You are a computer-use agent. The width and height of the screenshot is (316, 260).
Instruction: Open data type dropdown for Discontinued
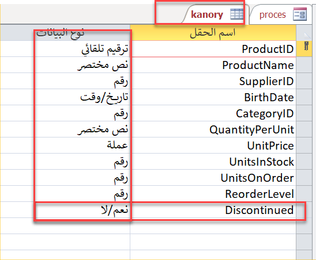(65, 210)
